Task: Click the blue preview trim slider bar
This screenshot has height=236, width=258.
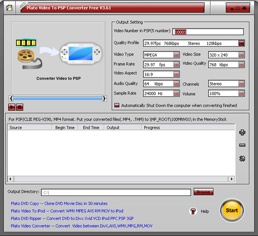Action: coord(57,99)
